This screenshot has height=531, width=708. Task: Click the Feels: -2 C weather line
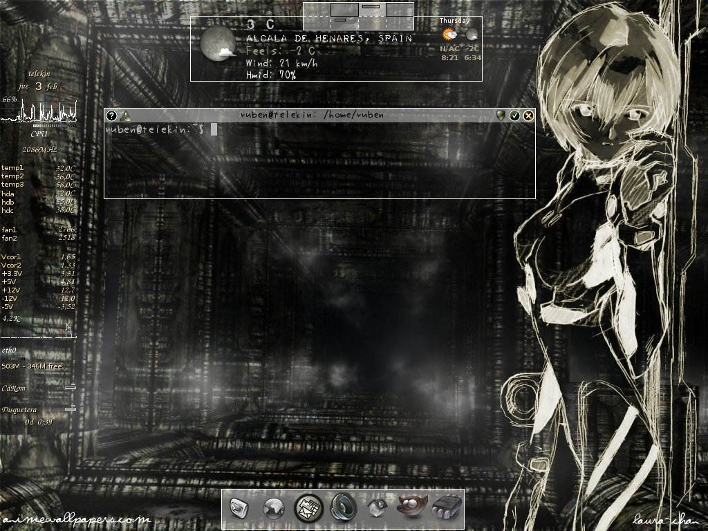point(281,51)
